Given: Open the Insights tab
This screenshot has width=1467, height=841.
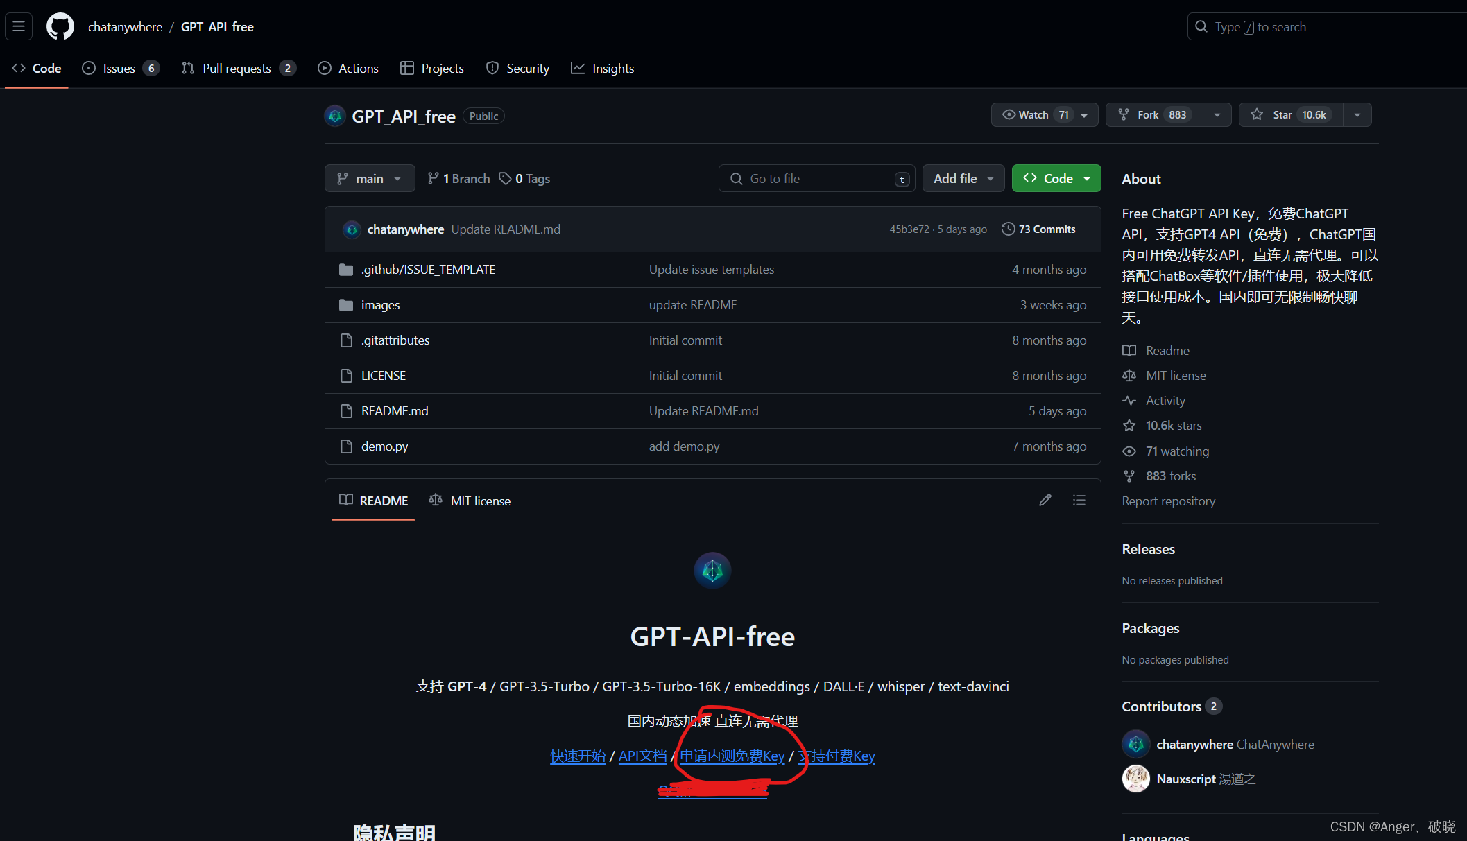Looking at the screenshot, I should tap(603, 68).
